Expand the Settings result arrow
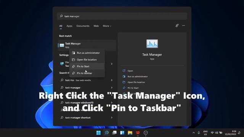244x137 pixels. point(112,64)
